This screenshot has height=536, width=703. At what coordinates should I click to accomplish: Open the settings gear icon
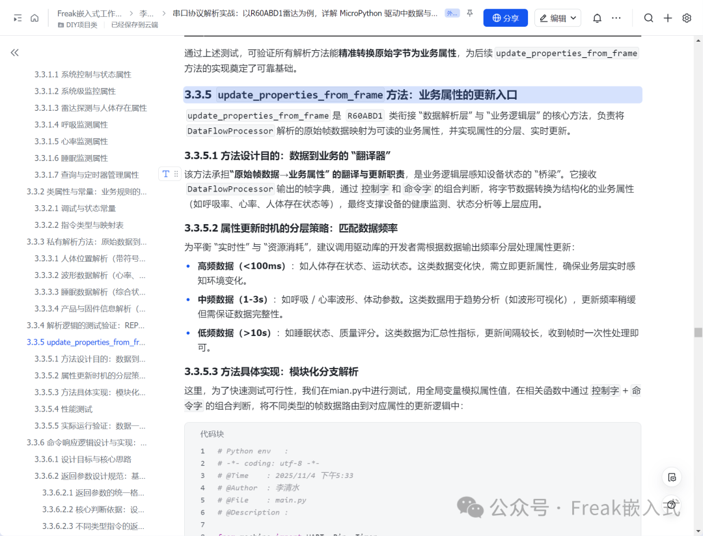click(687, 18)
